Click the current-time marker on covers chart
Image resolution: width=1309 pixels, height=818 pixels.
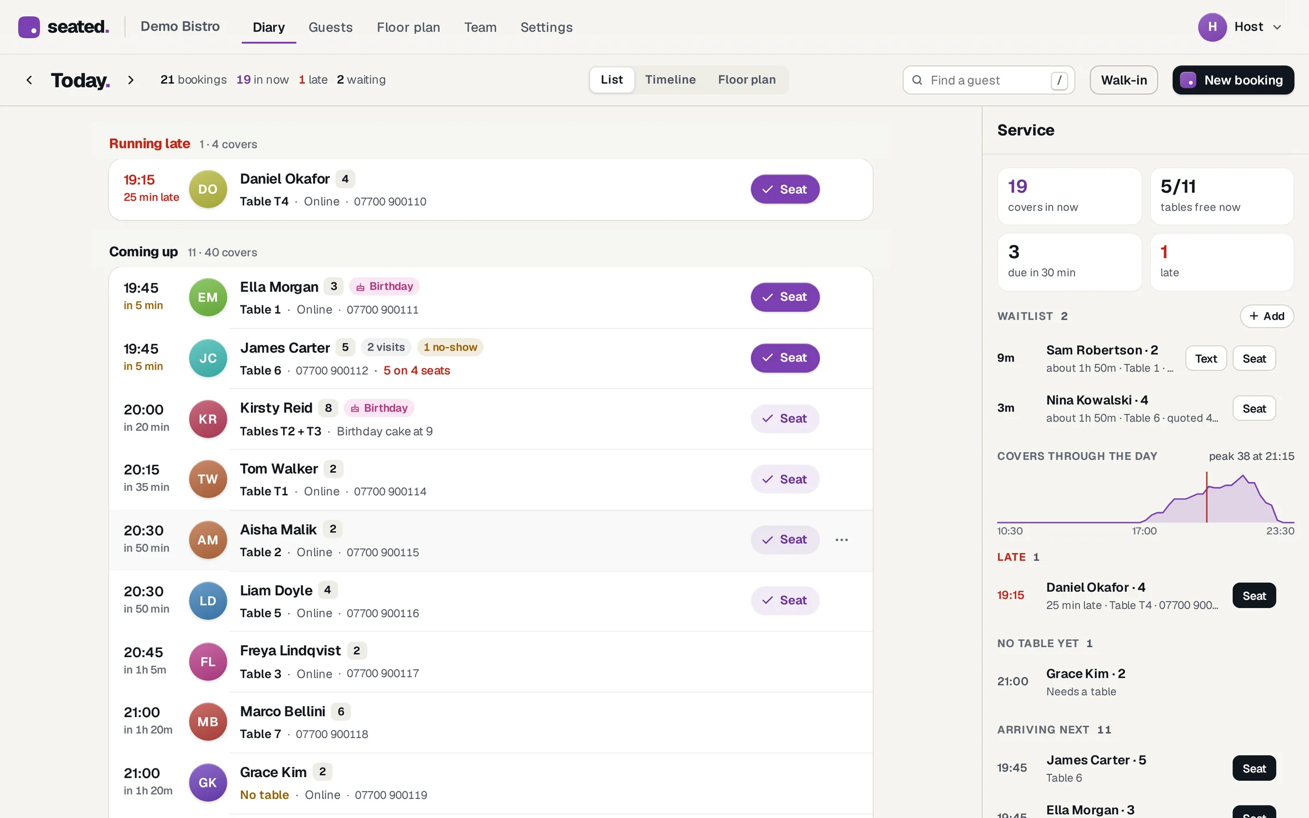(1206, 497)
